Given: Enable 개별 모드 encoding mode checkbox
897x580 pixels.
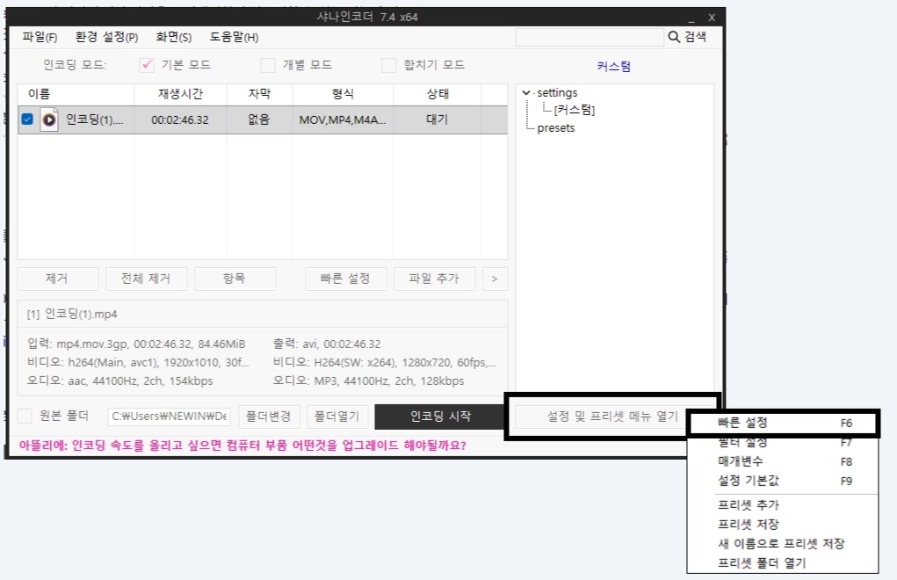Looking at the screenshot, I should (268, 65).
